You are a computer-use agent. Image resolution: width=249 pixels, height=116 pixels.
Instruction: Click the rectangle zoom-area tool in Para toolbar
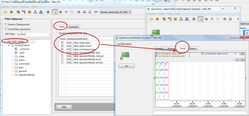[x=72, y=12]
